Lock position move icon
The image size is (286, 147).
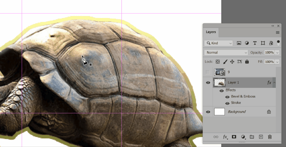[x=232, y=62]
